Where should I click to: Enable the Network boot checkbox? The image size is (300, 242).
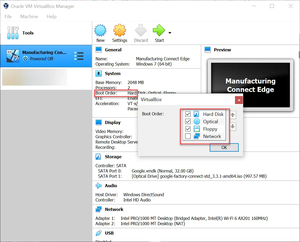coord(188,136)
